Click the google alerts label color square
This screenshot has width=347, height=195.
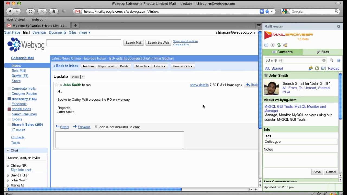[9, 109]
